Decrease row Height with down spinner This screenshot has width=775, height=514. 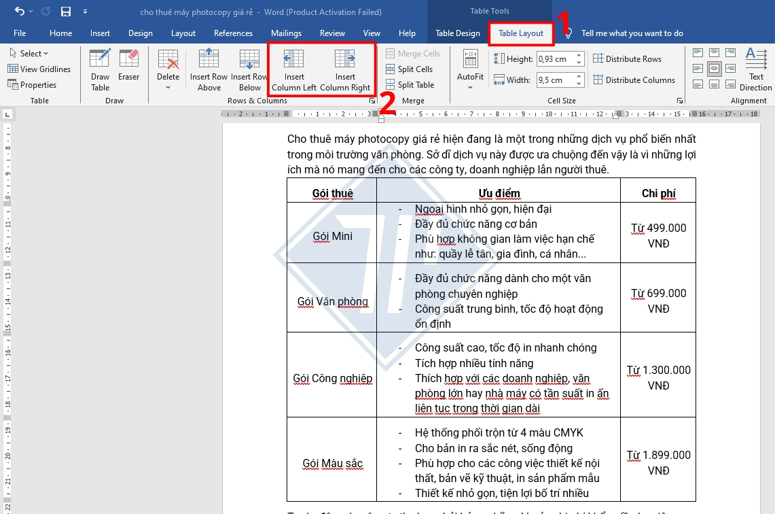579,63
